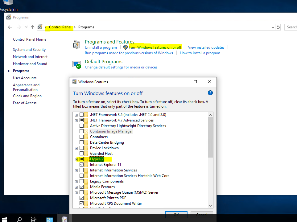Click Media Features folder icon

click(86, 187)
